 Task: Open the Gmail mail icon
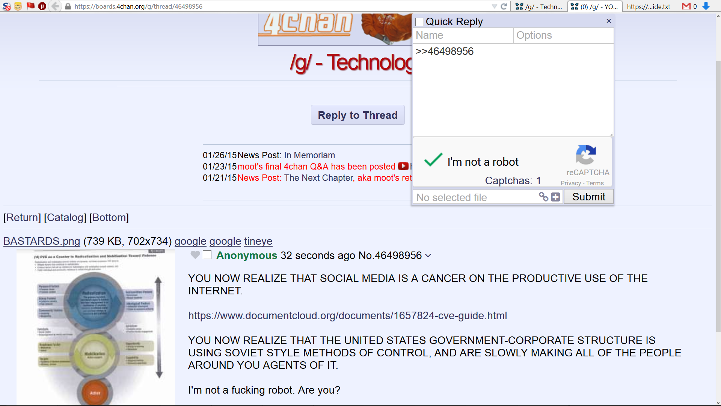(x=686, y=6)
